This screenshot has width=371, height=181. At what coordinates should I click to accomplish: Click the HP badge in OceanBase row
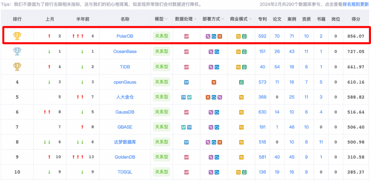(x=187, y=52)
